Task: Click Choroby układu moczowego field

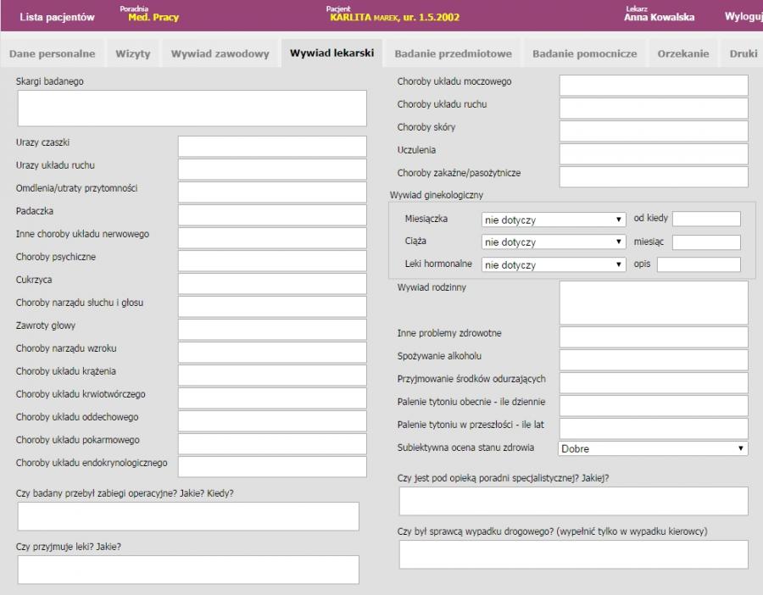Action: click(x=654, y=85)
